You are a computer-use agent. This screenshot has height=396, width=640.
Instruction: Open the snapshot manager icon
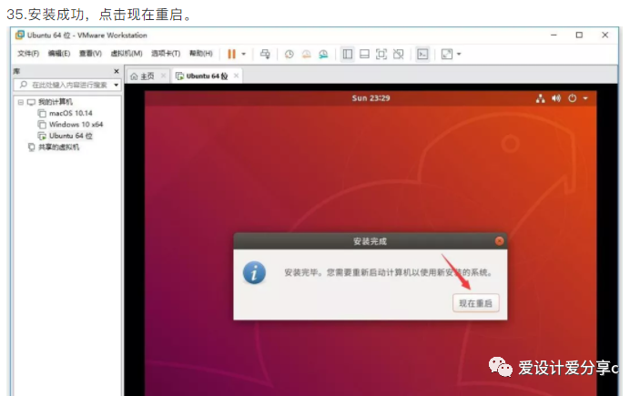click(323, 54)
